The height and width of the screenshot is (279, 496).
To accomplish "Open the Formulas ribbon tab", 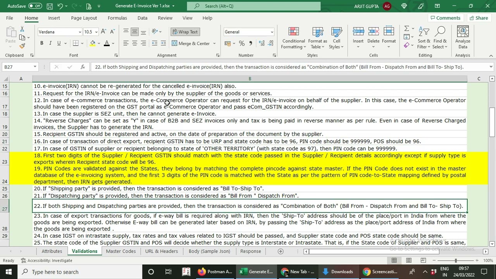I will 117,18.
